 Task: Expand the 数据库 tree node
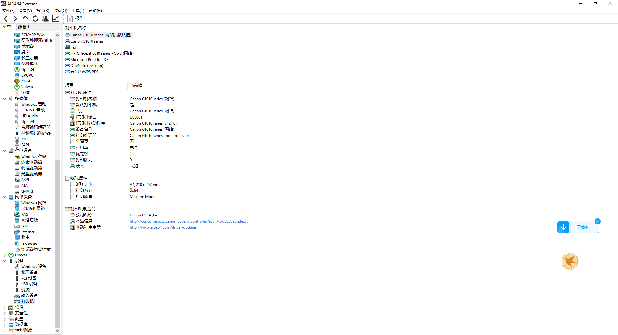(x=5, y=325)
